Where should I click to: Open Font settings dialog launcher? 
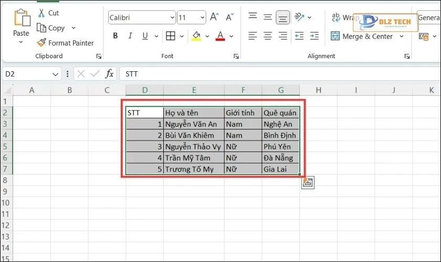[x=236, y=56]
